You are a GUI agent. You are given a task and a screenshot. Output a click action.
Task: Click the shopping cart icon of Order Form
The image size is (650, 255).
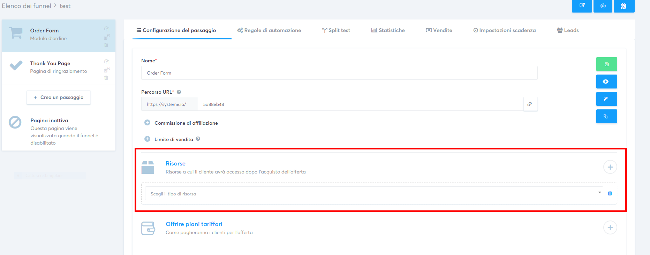coord(16,33)
